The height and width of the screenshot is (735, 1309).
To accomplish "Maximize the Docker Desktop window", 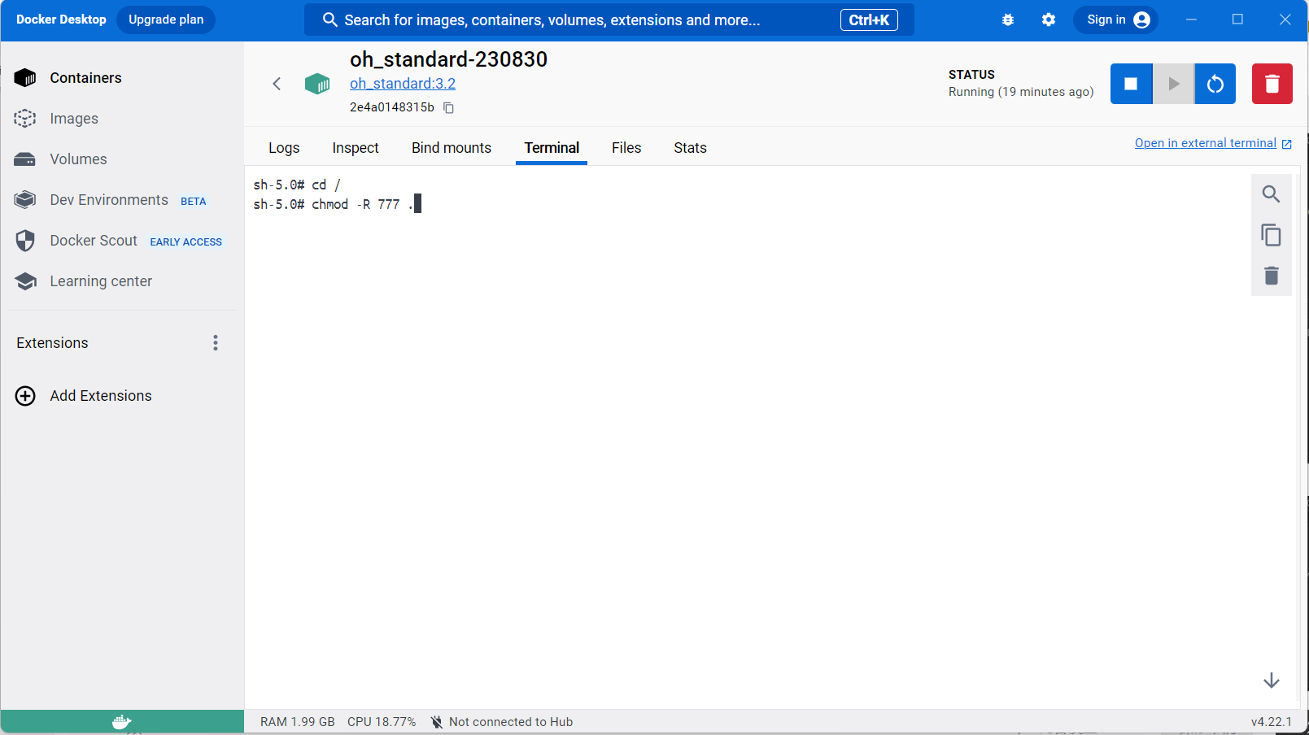I will coord(1237,20).
